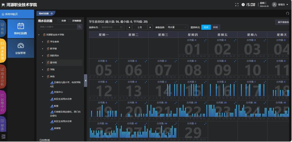Screen dimensions: 292x142
Task: Click the search magnifier in tree panel
Action: pos(80,27)
